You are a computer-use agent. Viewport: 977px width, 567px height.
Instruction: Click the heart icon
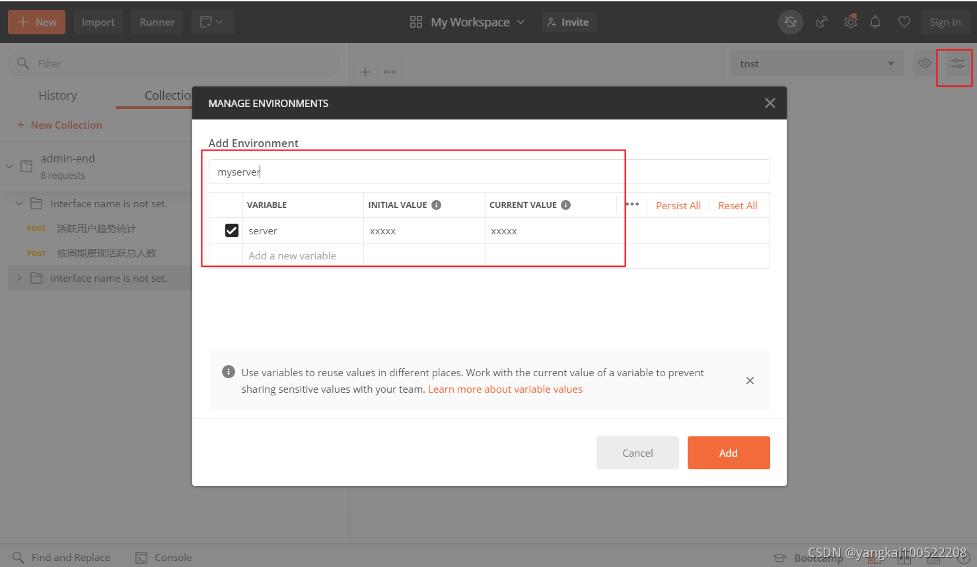click(904, 22)
